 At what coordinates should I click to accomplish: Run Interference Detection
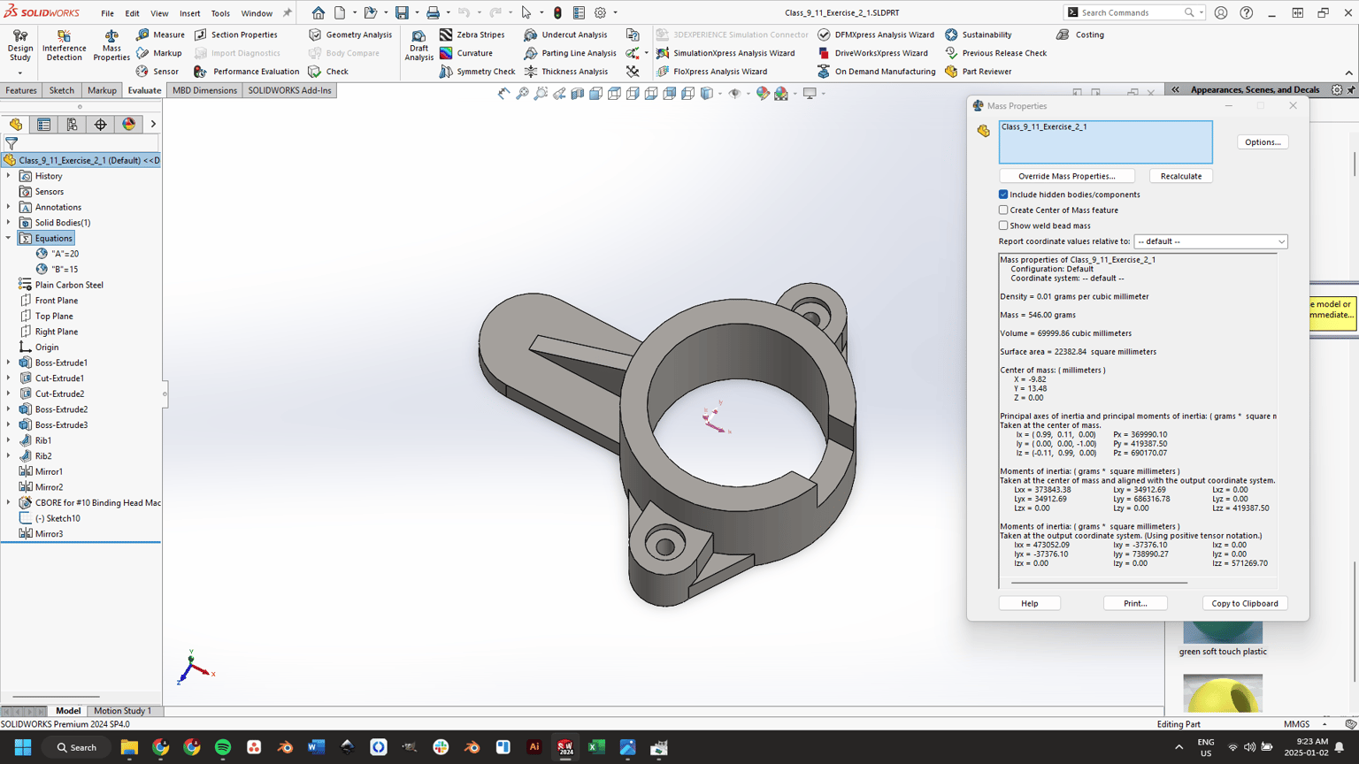pos(65,46)
